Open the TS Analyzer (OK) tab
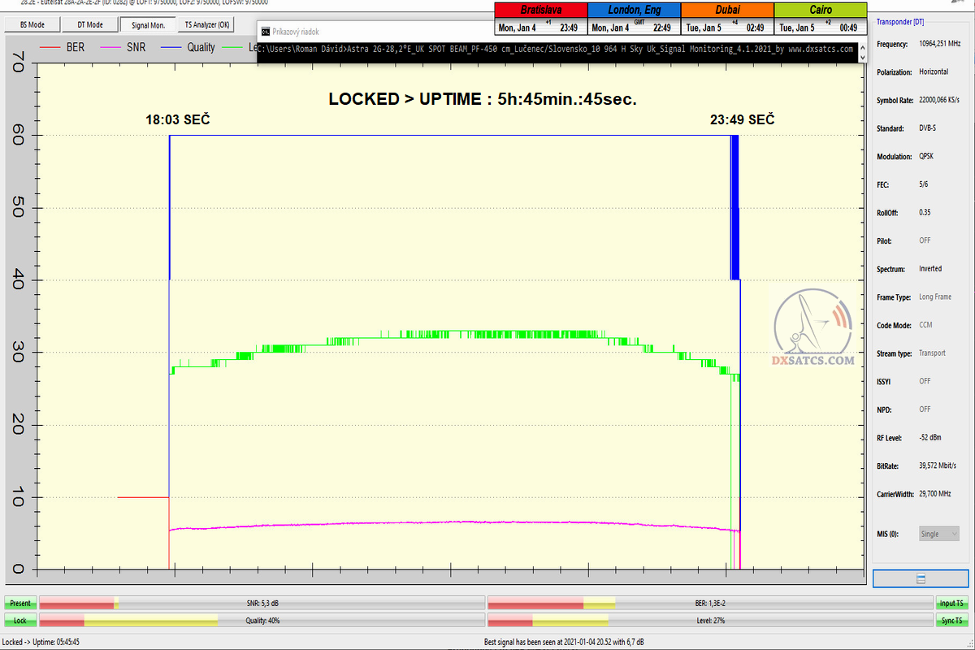The image size is (975, 650). pyautogui.click(x=207, y=25)
